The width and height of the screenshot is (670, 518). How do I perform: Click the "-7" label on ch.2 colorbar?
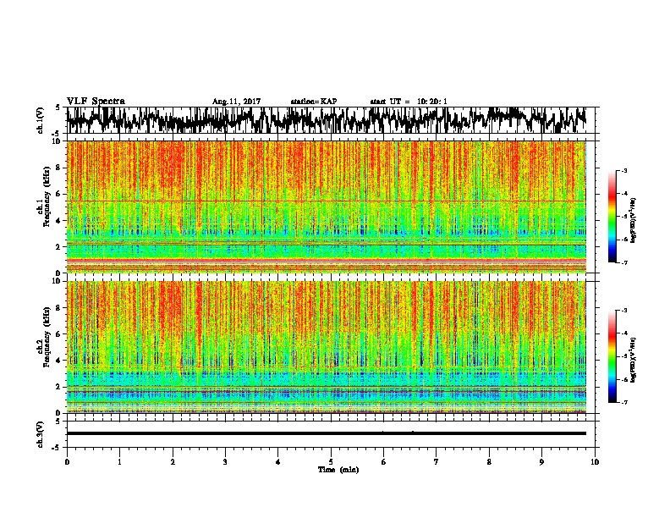(x=623, y=402)
